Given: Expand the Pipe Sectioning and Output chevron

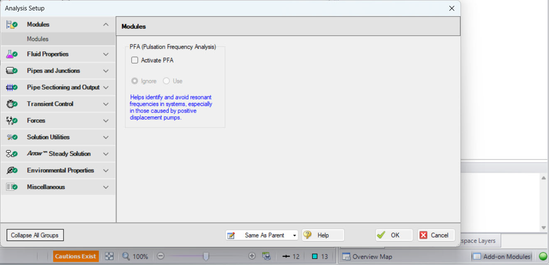Looking at the screenshot, I should [106, 87].
